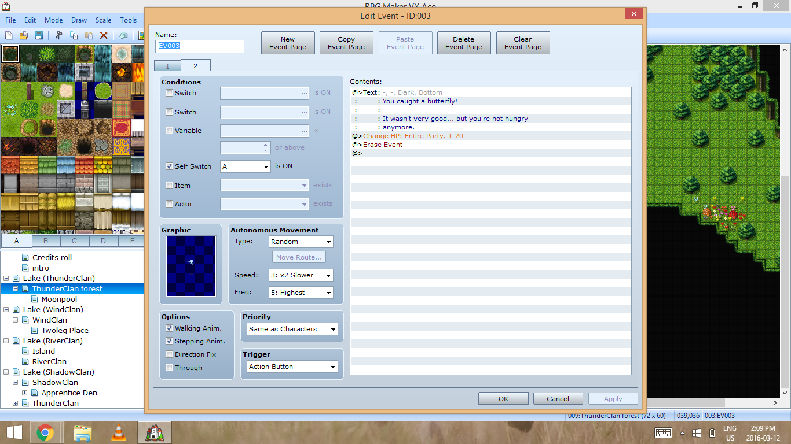Open the Windows Start menu
Viewport: 791px width, 444px height.
(14, 432)
